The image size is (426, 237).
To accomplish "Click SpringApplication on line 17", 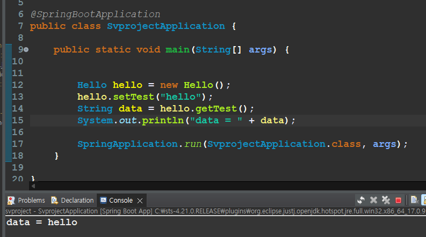I will point(127,144).
